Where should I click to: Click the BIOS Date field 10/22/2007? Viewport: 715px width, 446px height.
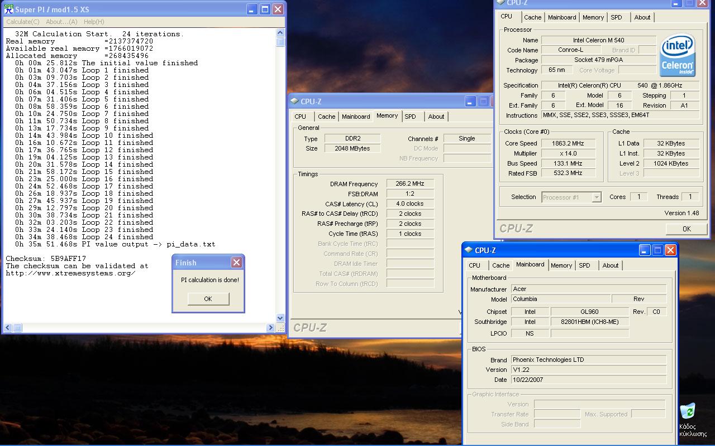pos(589,380)
